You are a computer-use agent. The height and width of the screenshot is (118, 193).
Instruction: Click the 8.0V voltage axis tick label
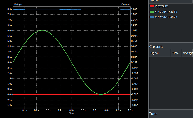10,9
